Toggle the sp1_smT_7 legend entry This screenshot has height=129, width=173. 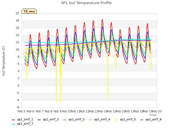[x=22, y=124]
